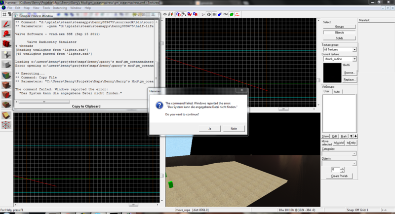Viewport: 395px width, 214px height.
Task: Select the Selection tool in left toolbar
Action: point(6,24)
